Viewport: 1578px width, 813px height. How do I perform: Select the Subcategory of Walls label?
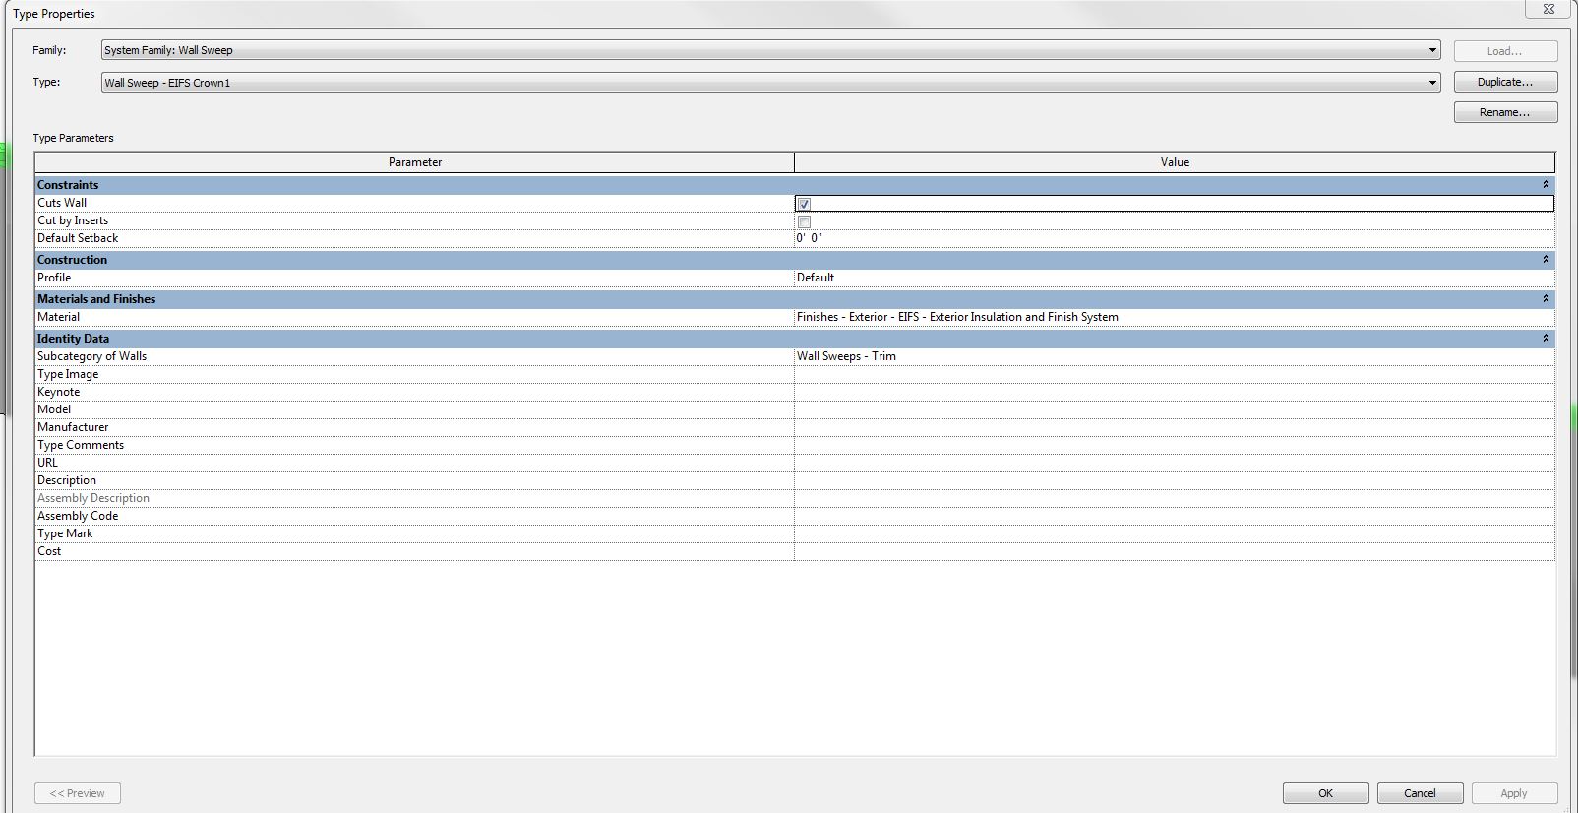coord(91,356)
